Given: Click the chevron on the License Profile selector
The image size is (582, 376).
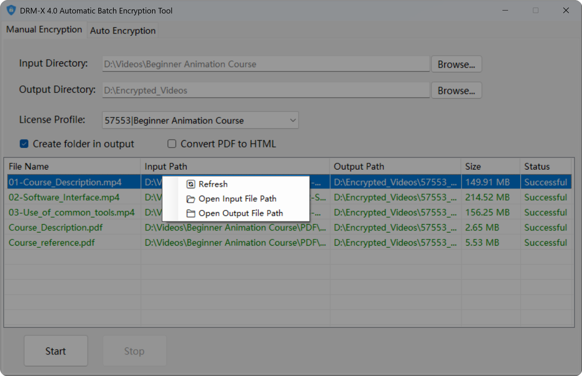Looking at the screenshot, I should coord(293,120).
